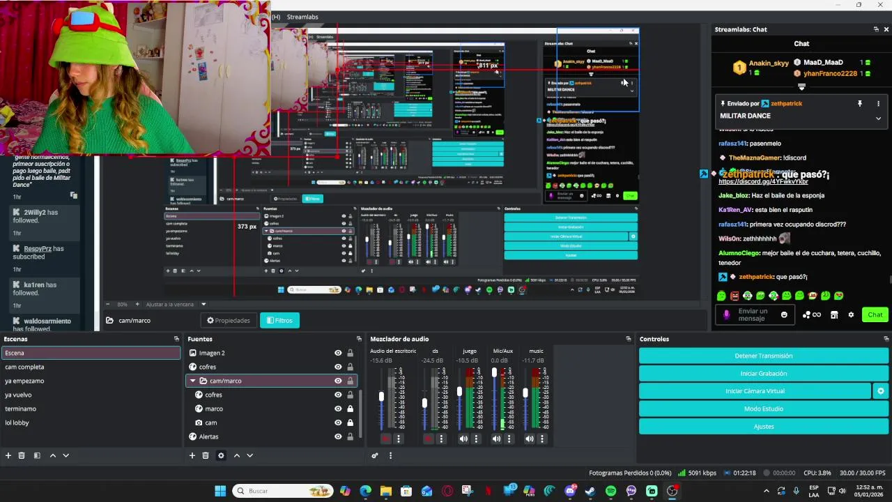This screenshot has height=502, width=892.
Task: Open options menu for Mic/Aux channel
Action: pyautogui.click(x=509, y=439)
